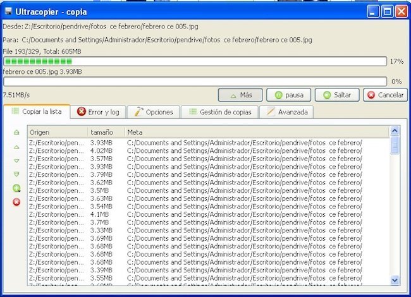
Task: Select the row with size 3.55MB
Action: [209, 278]
